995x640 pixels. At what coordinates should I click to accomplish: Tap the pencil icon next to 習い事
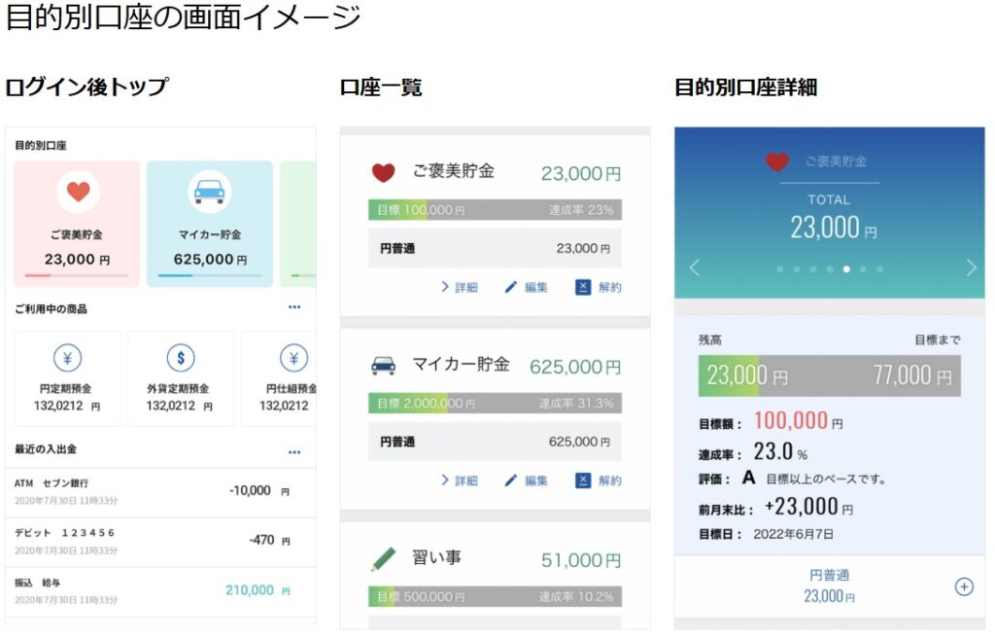pos(384,559)
